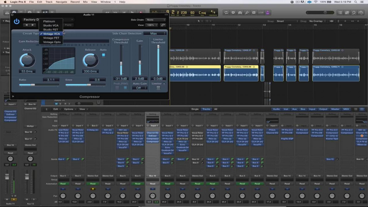Screen dimensions: 368x207
Task: Open the Side Chain Detection Max dropdown
Action: pyautogui.click(x=155, y=33)
